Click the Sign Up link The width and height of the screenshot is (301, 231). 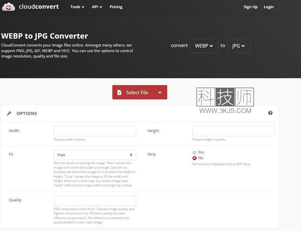250,7
